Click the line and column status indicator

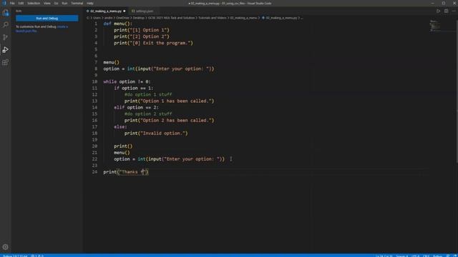pos(384,256)
